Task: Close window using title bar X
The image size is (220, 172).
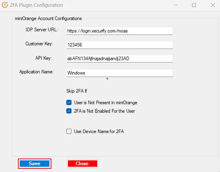Action: point(213,5)
